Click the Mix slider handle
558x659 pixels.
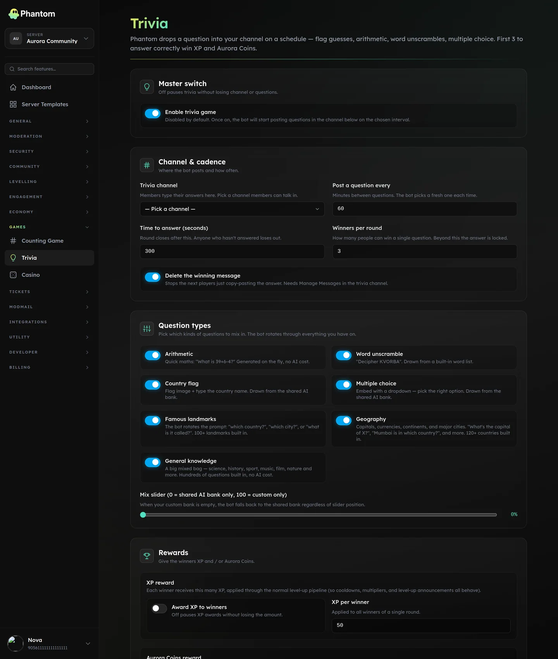point(143,515)
